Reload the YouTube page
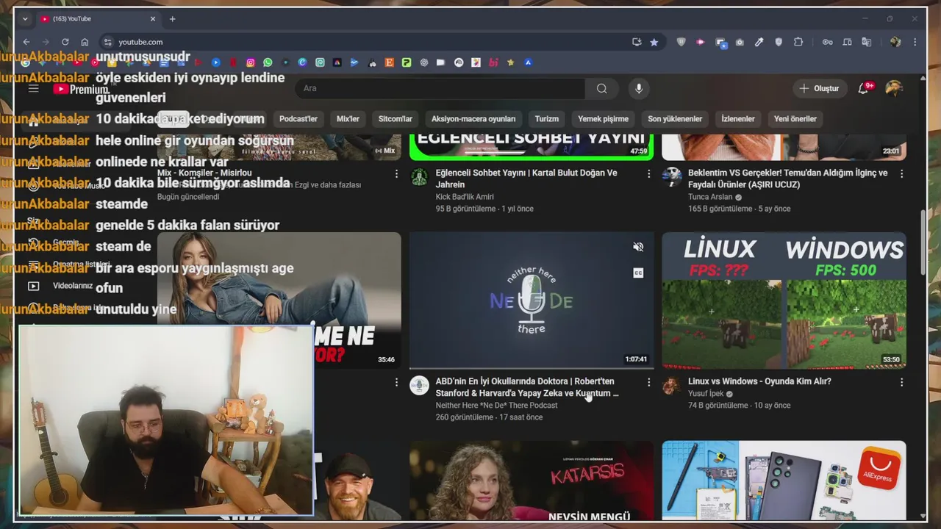Image resolution: width=941 pixels, height=529 pixels. (65, 42)
